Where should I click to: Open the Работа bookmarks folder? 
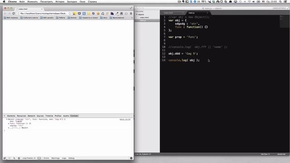(x=60, y=18)
